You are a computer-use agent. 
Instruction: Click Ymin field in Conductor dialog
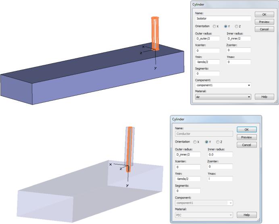[x=188, y=179]
